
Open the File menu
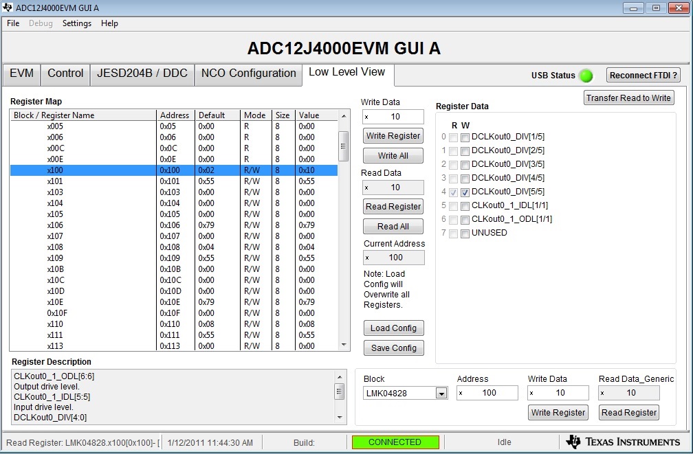[13, 23]
